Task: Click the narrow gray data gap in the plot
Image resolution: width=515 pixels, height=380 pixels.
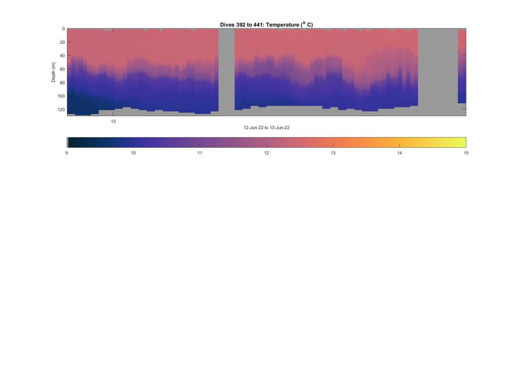Action: click(227, 72)
